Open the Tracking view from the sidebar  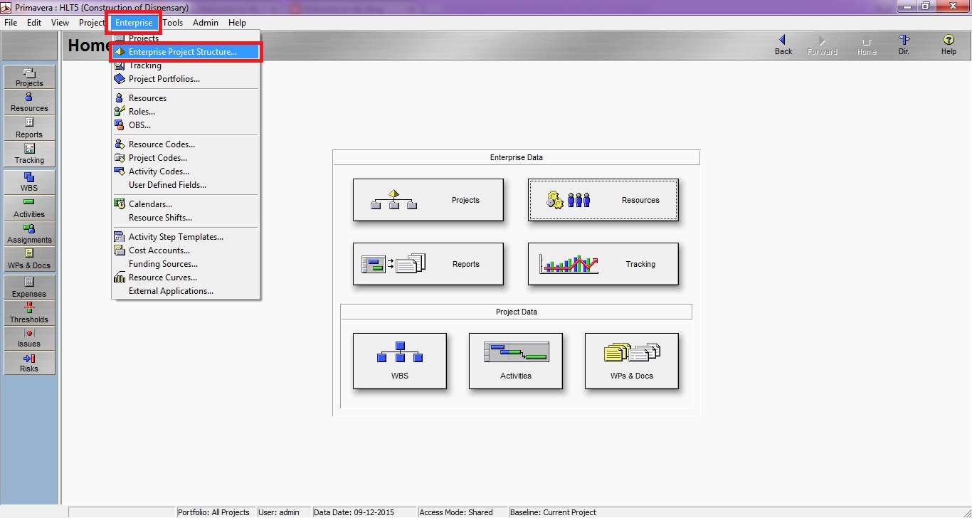point(28,154)
